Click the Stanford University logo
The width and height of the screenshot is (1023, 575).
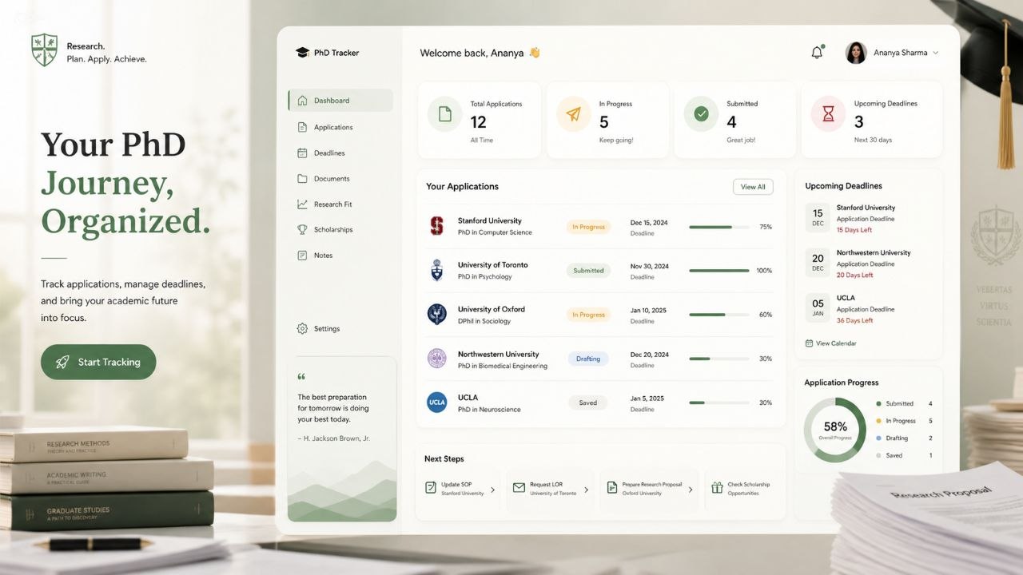pos(436,226)
